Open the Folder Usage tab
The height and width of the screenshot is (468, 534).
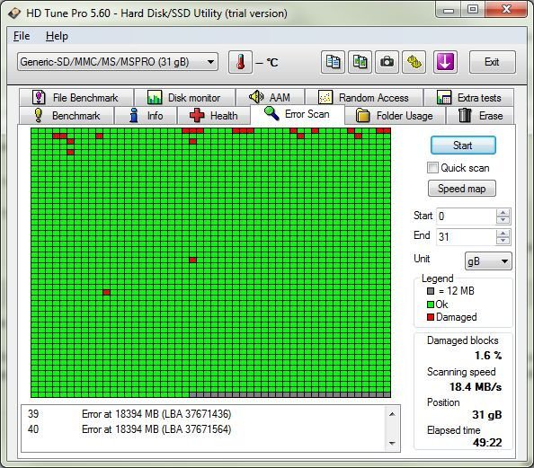[395, 116]
